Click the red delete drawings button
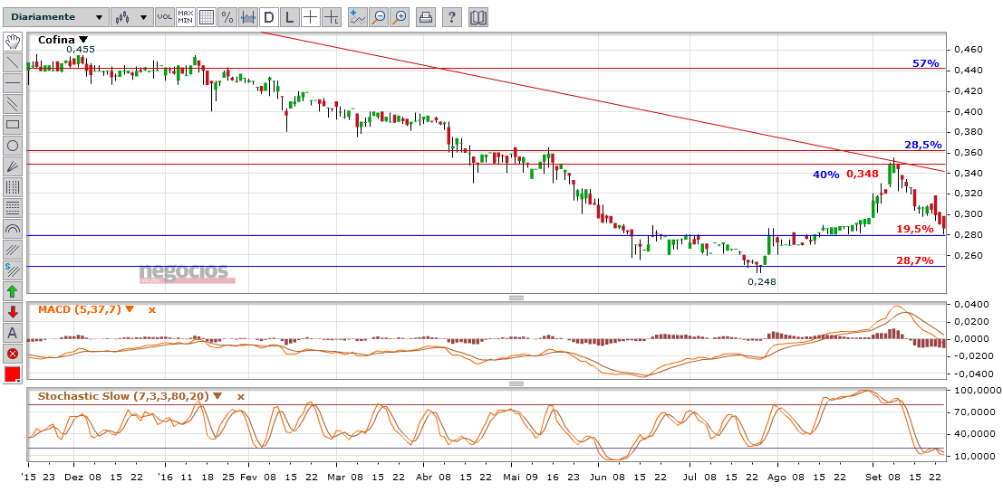Image resolution: width=1003 pixels, height=492 pixels. [x=13, y=354]
